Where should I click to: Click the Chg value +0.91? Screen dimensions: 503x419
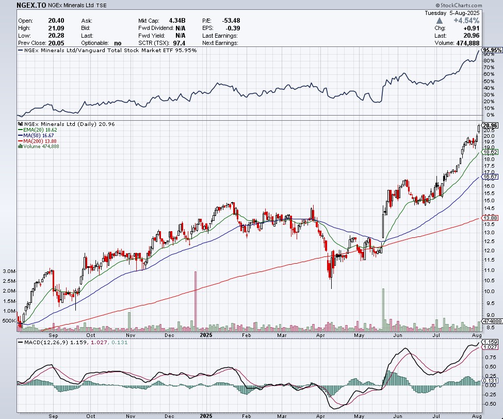(472, 28)
